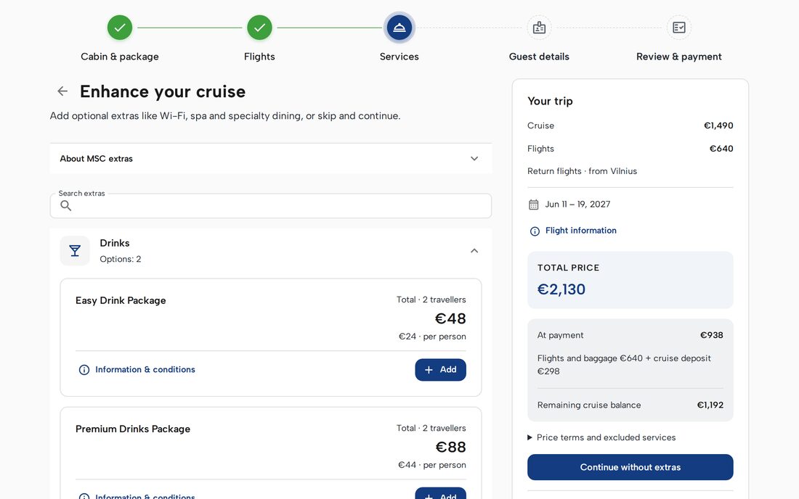Image resolution: width=799 pixels, height=499 pixels.
Task: Focus the Search extras input field
Action: tap(271, 205)
